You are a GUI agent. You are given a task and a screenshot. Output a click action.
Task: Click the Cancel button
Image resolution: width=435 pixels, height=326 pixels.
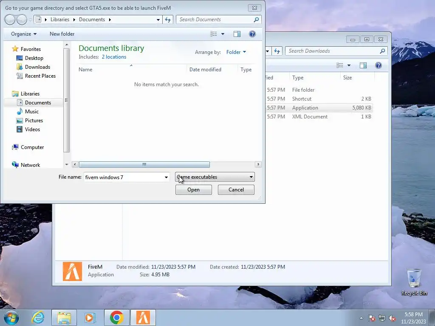coord(236,190)
